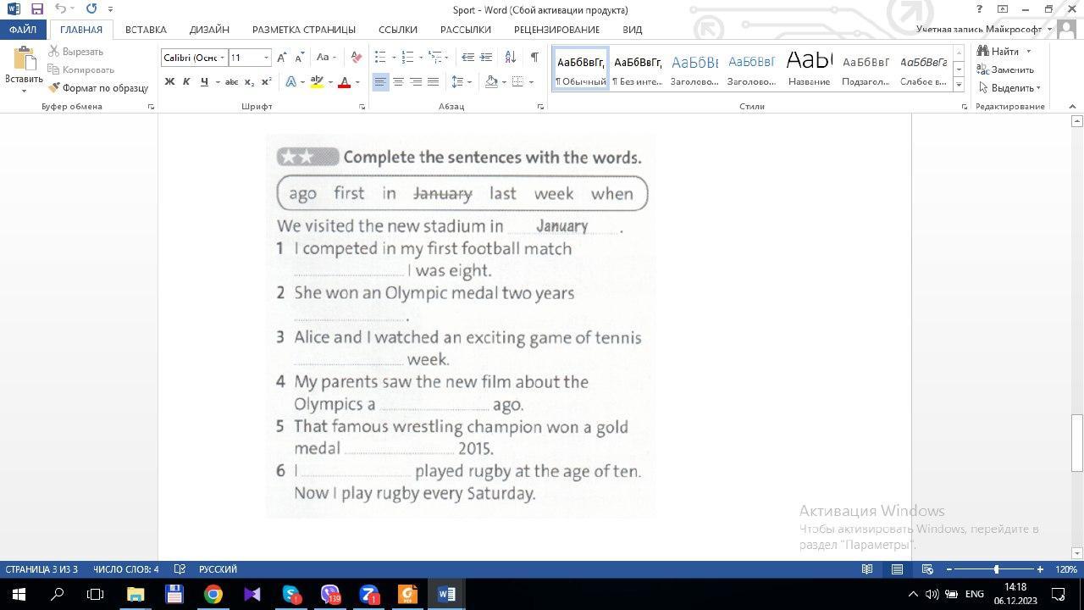Open the Customize Quick Access Toolbar menu
The width and height of the screenshot is (1084, 610).
tap(110, 9)
